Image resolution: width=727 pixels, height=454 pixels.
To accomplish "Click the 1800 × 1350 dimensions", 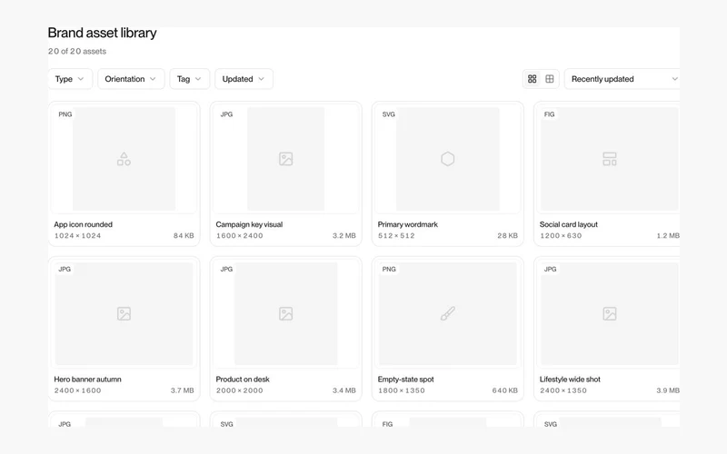I will pyautogui.click(x=401, y=390).
